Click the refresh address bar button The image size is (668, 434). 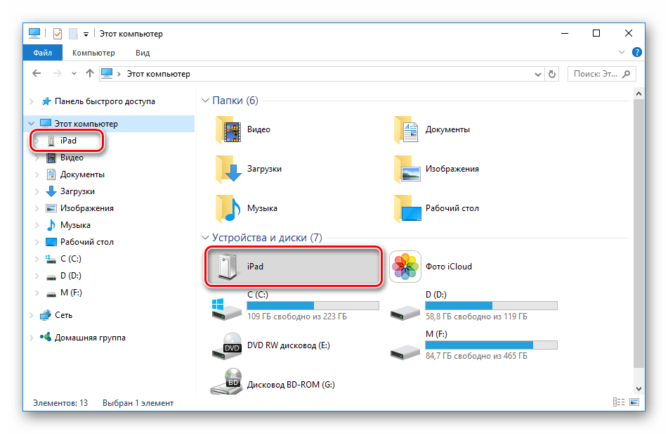pos(552,73)
